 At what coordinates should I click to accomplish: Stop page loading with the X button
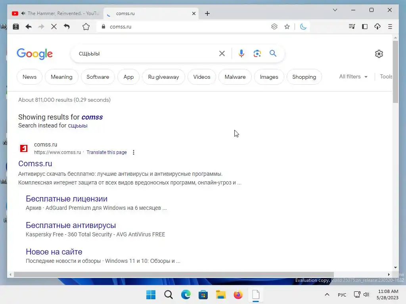[x=54, y=27]
